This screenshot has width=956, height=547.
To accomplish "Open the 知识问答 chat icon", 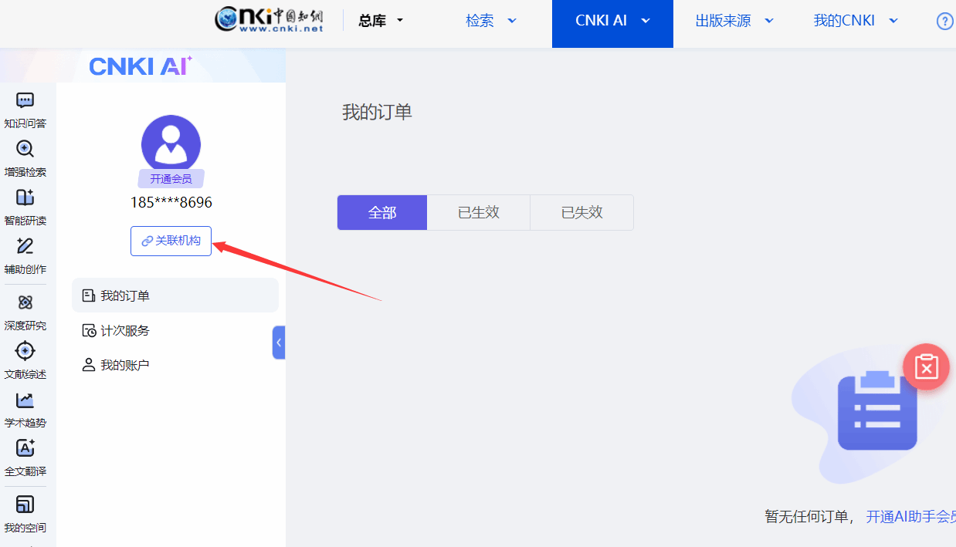I will point(25,101).
